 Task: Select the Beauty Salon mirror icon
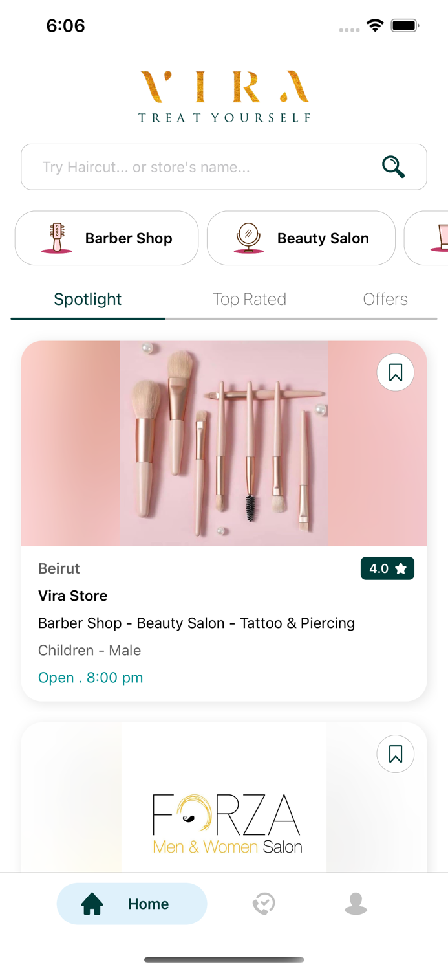[248, 238]
